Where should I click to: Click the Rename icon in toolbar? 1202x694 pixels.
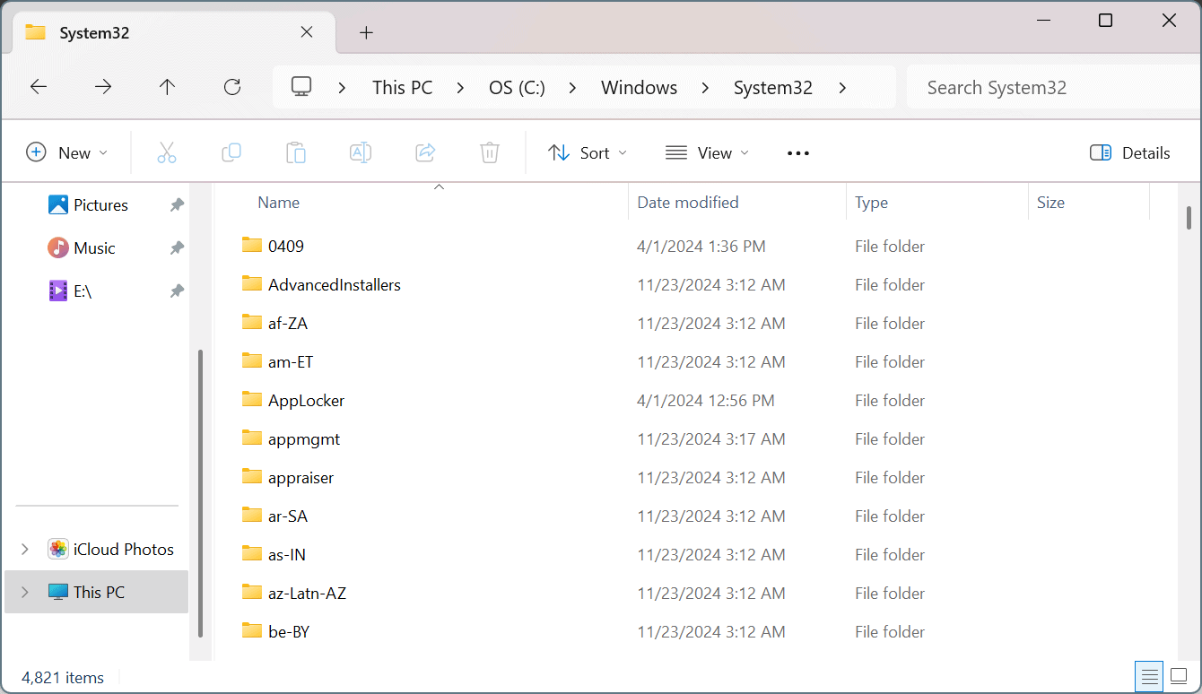click(x=361, y=153)
